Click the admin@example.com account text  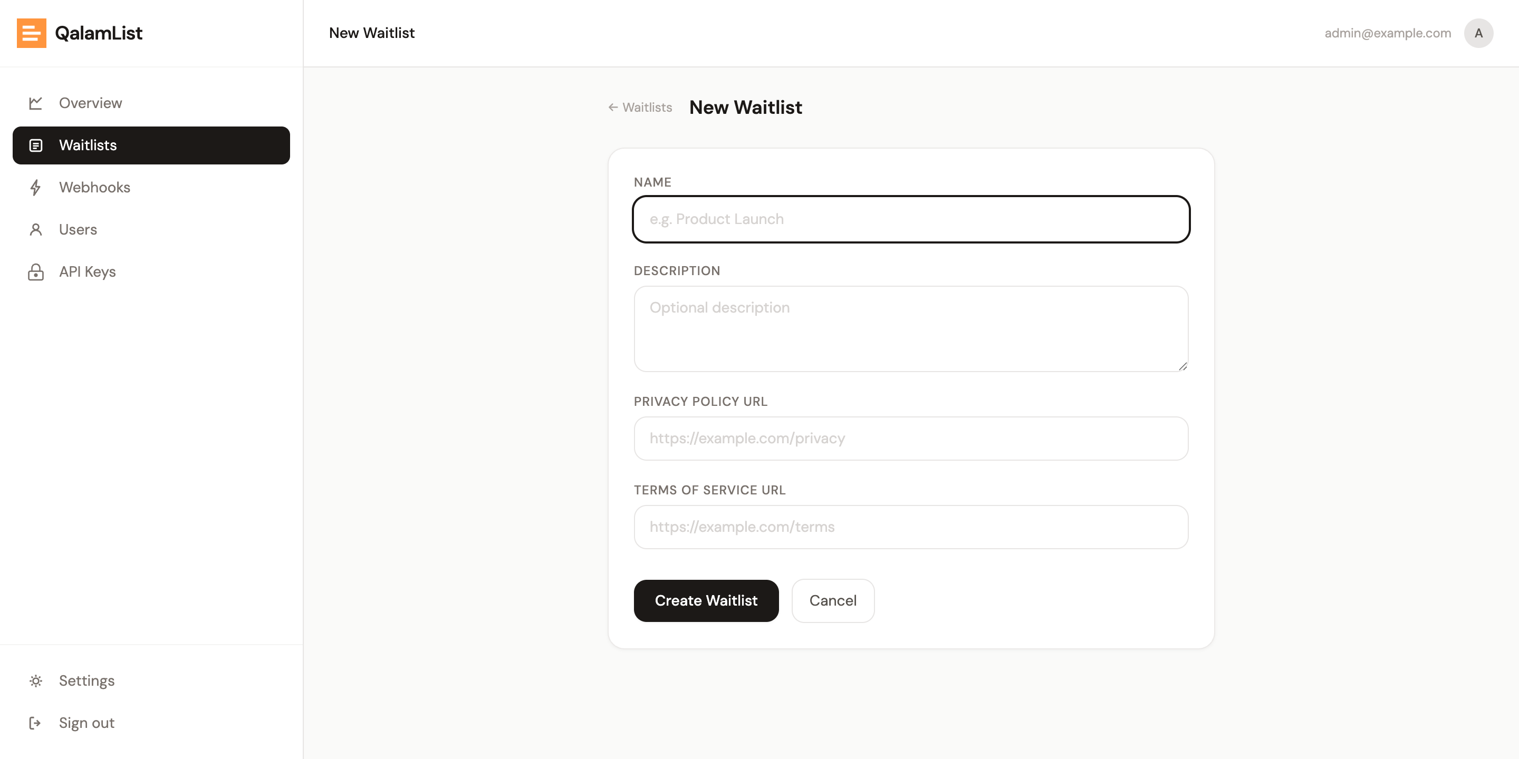point(1388,33)
